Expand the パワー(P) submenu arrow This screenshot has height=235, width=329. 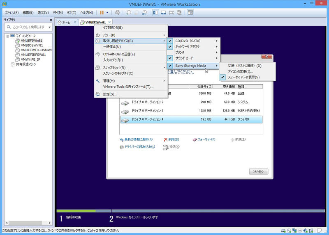(164, 35)
